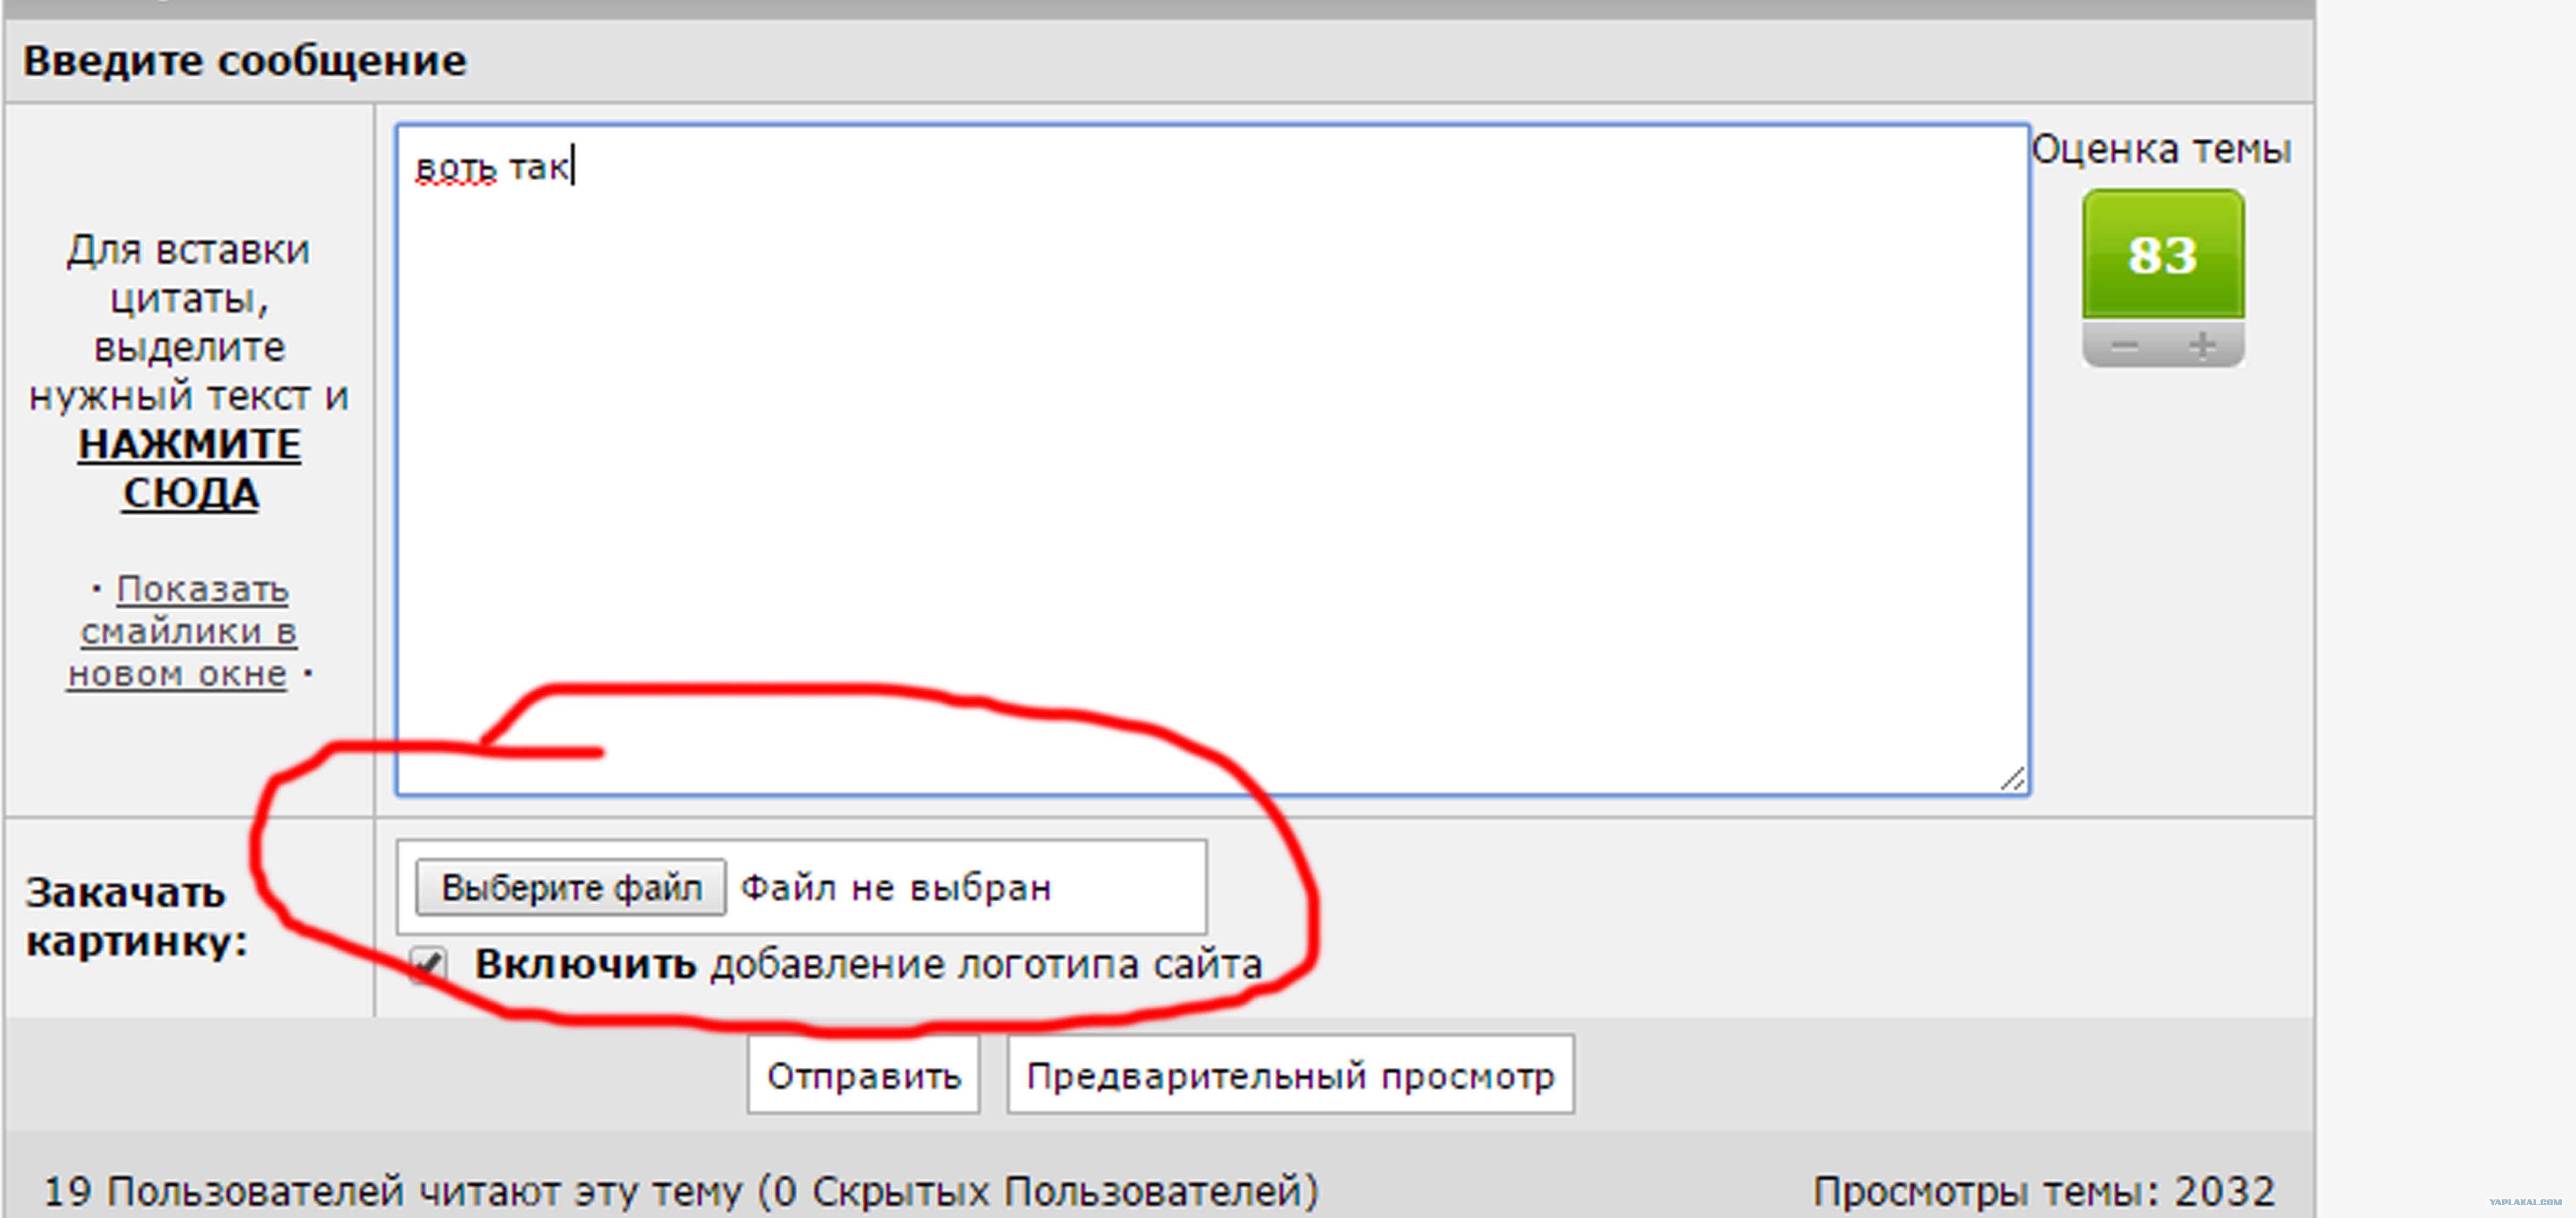Image resolution: width=2576 pixels, height=1218 pixels.
Task: Click the 'Просмотры темы: 2032' counter
Action: tap(2043, 1191)
